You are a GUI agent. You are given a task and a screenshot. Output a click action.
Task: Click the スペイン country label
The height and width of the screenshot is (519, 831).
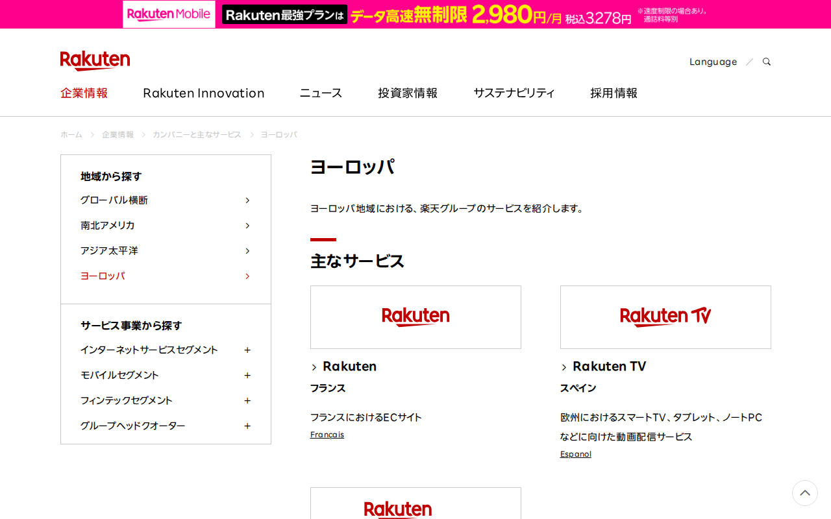click(578, 388)
